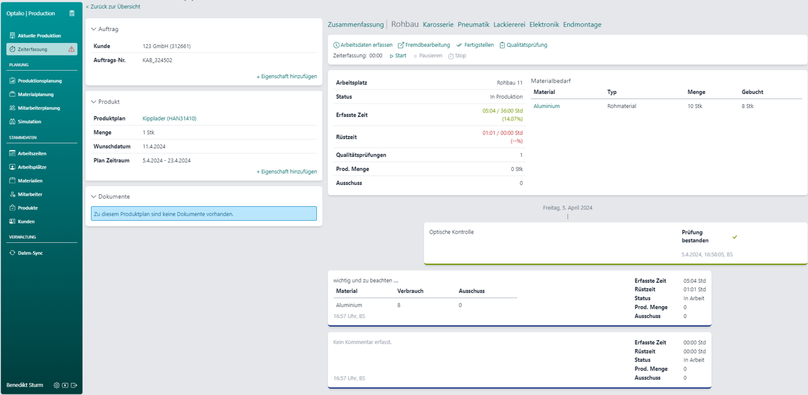Open Materialien using its sidebar icon
The height and width of the screenshot is (395, 808).
pyautogui.click(x=13, y=180)
